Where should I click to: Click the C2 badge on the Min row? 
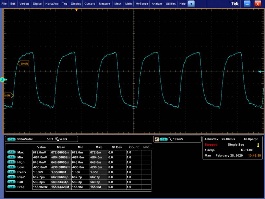[11, 157]
